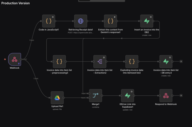Click Merge1 Input 2 connector
Image resolution: width=192 pixels, height=127 pixels.
(89, 98)
